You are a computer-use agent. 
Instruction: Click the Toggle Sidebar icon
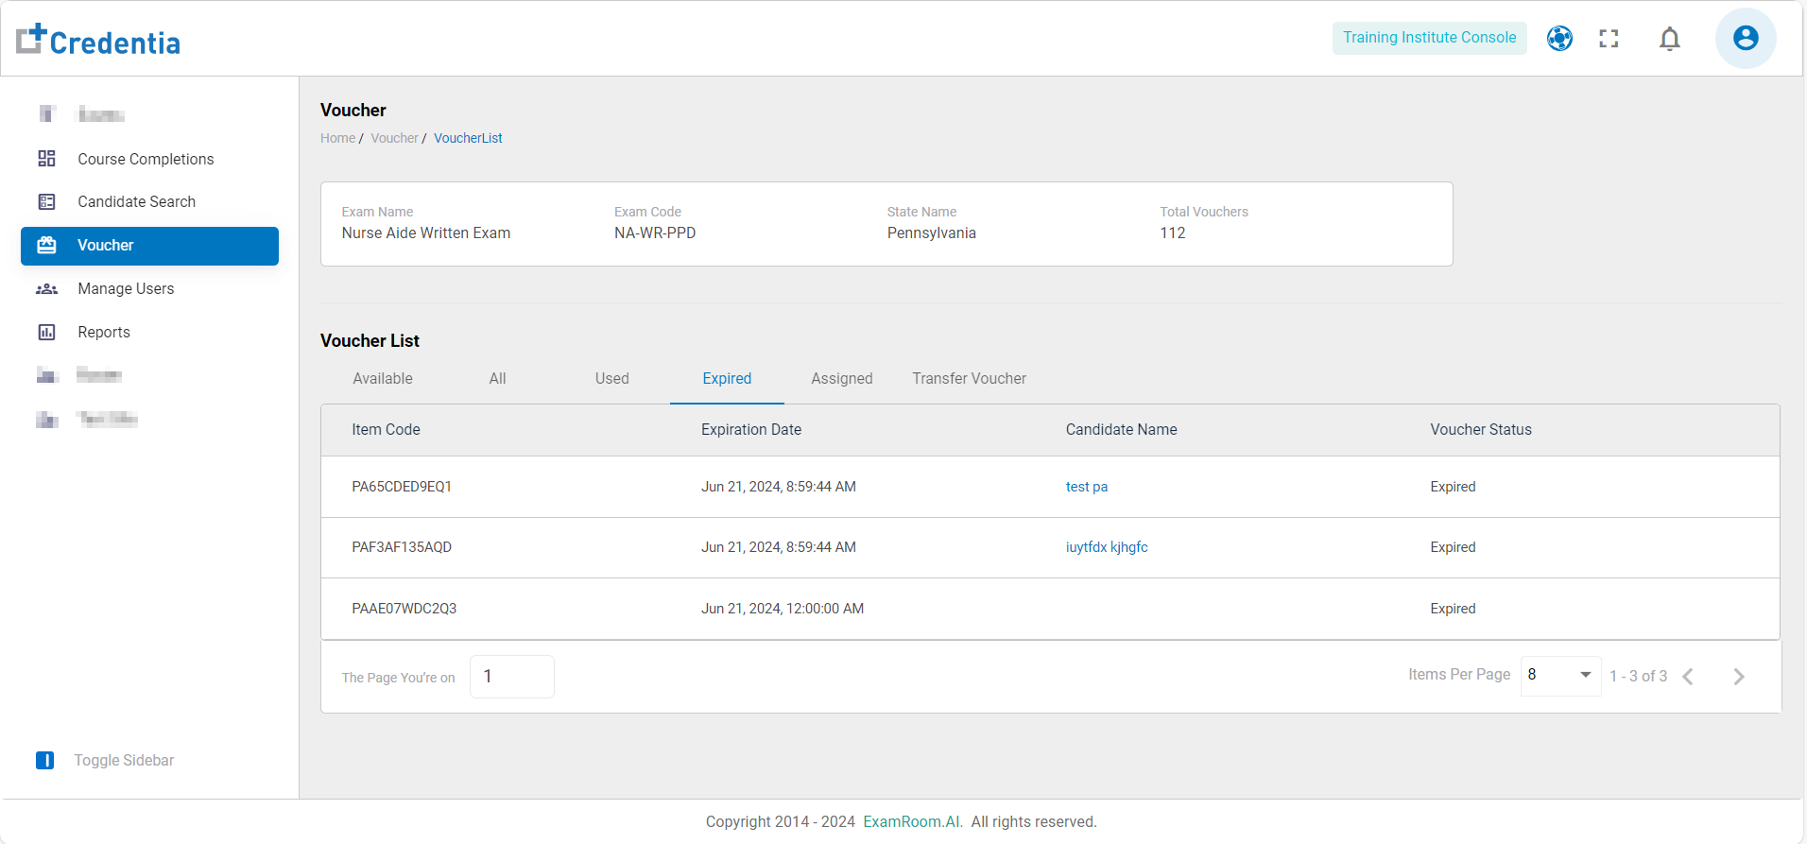click(x=44, y=761)
